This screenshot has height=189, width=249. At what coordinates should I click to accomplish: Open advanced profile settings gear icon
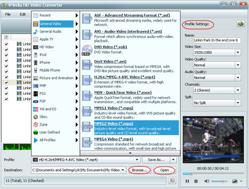click(x=241, y=24)
